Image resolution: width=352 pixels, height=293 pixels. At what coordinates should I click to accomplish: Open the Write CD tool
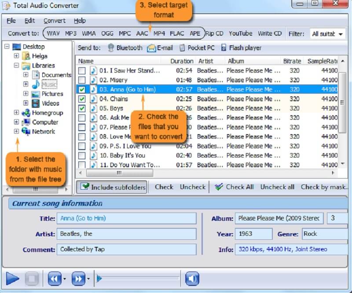[270, 33]
